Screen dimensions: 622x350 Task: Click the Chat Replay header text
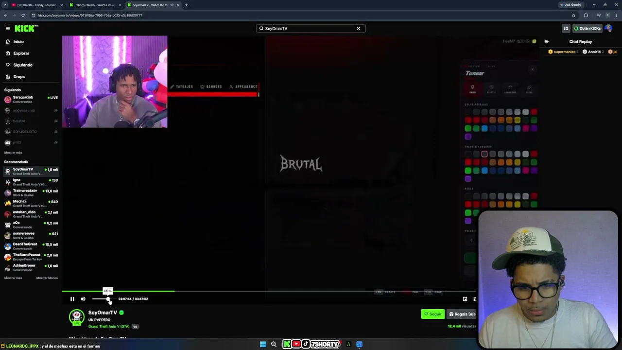pos(581,42)
